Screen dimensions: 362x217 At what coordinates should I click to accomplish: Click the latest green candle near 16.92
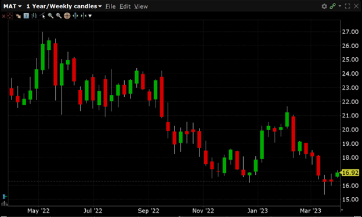coord(337,174)
